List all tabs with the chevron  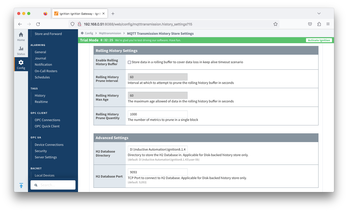319,13
